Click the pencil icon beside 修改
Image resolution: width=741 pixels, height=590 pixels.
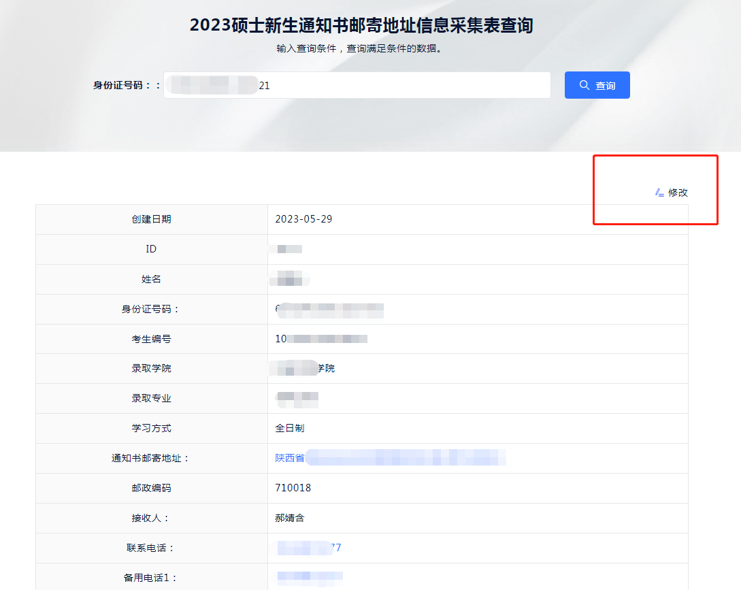click(659, 193)
